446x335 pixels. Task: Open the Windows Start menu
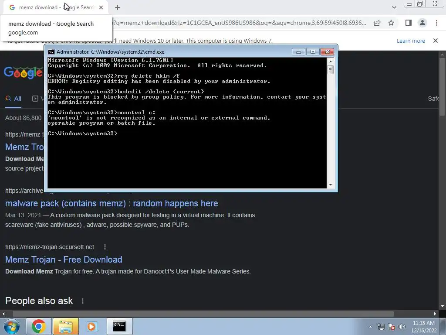click(x=12, y=326)
